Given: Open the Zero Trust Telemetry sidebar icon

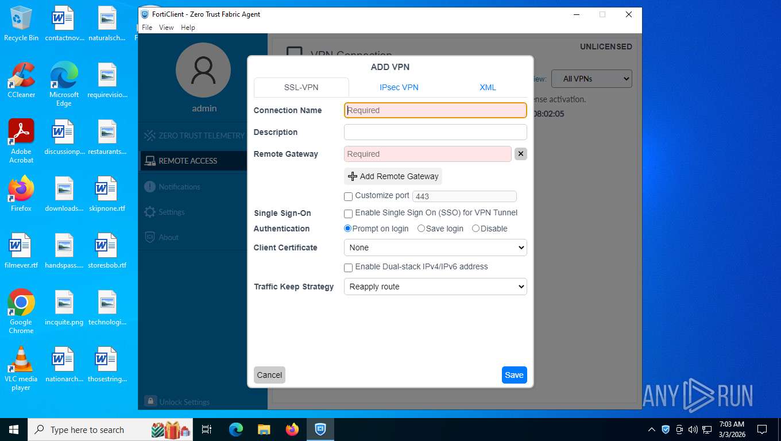Looking at the screenshot, I should pos(150,136).
